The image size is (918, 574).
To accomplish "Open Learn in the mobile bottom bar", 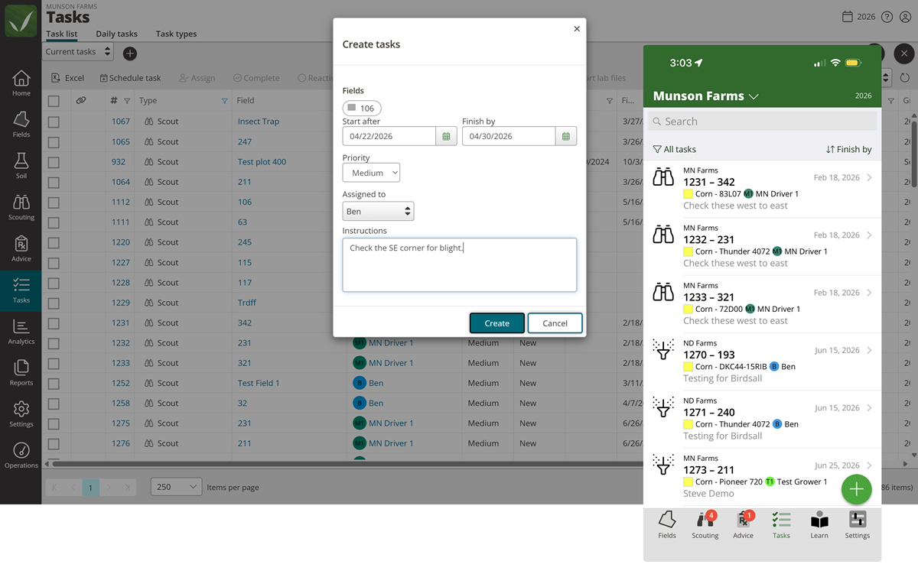I will pyautogui.click(x=819, y=525).
